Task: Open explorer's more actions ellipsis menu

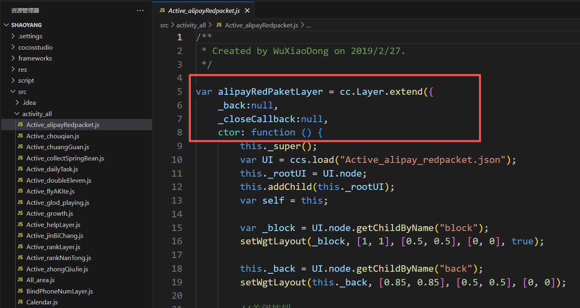Action: [x=140, y=10]
